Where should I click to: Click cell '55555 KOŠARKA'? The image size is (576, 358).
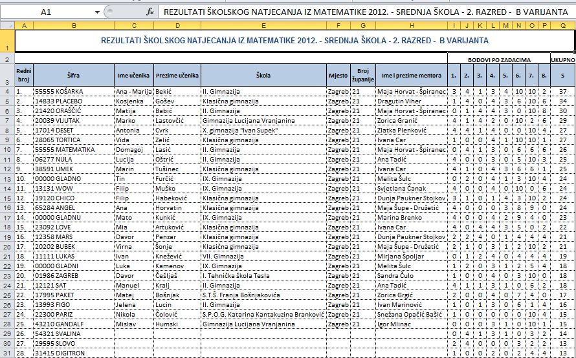pyautogui.click(x=74, y=91)
